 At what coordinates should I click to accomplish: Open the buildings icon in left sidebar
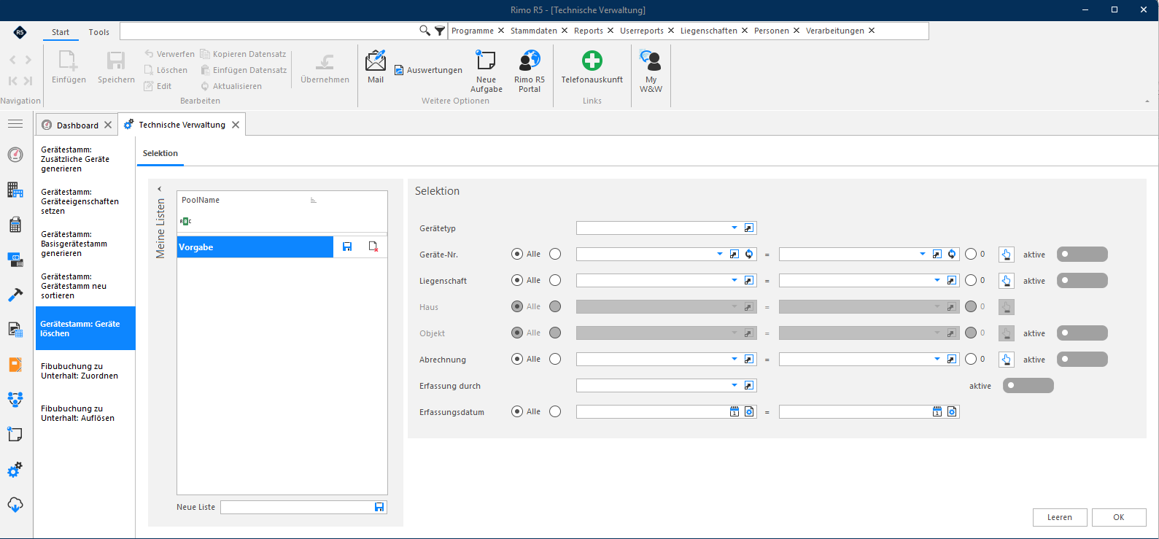15,190
